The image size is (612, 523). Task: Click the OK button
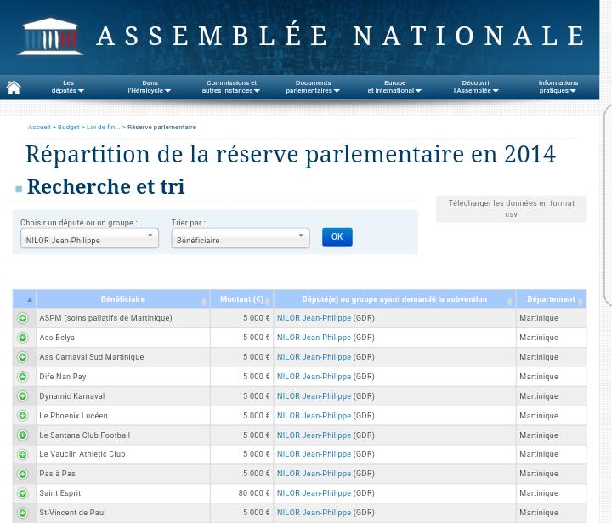click(337, 236)
